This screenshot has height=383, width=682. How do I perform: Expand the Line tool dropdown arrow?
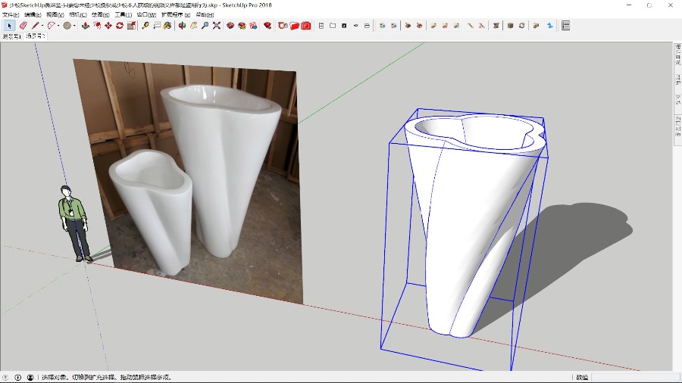[x=42, y=26]
